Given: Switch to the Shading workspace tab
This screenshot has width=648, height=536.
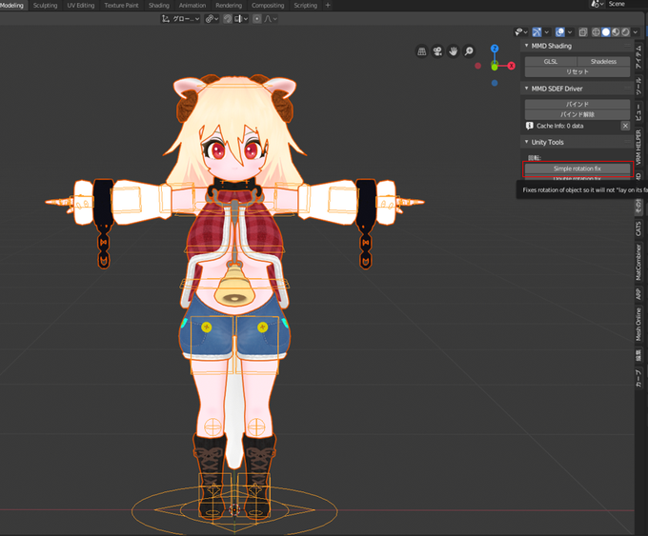Looking at the screenshot, I should click(x=159, y=6).
